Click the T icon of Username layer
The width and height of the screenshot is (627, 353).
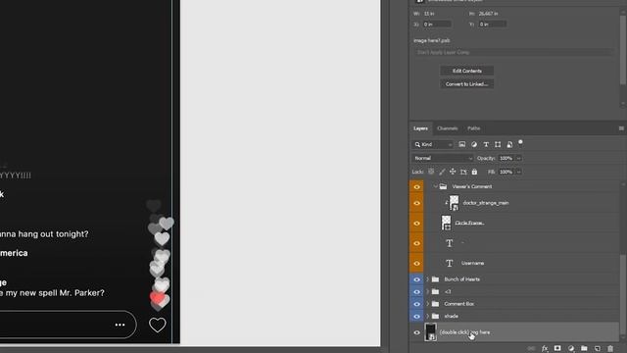point(450,264)
